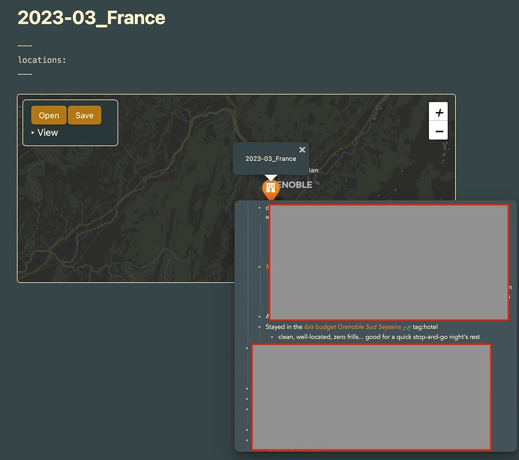Click the bullet beside Stayed in the
The image size is (519, 460).
pyautogui.click(x=258, y=326)
